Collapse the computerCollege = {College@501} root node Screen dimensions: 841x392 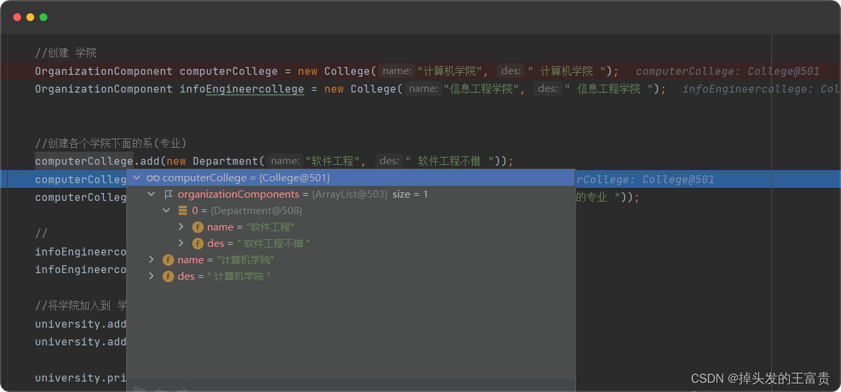click(x=137, y=178)
